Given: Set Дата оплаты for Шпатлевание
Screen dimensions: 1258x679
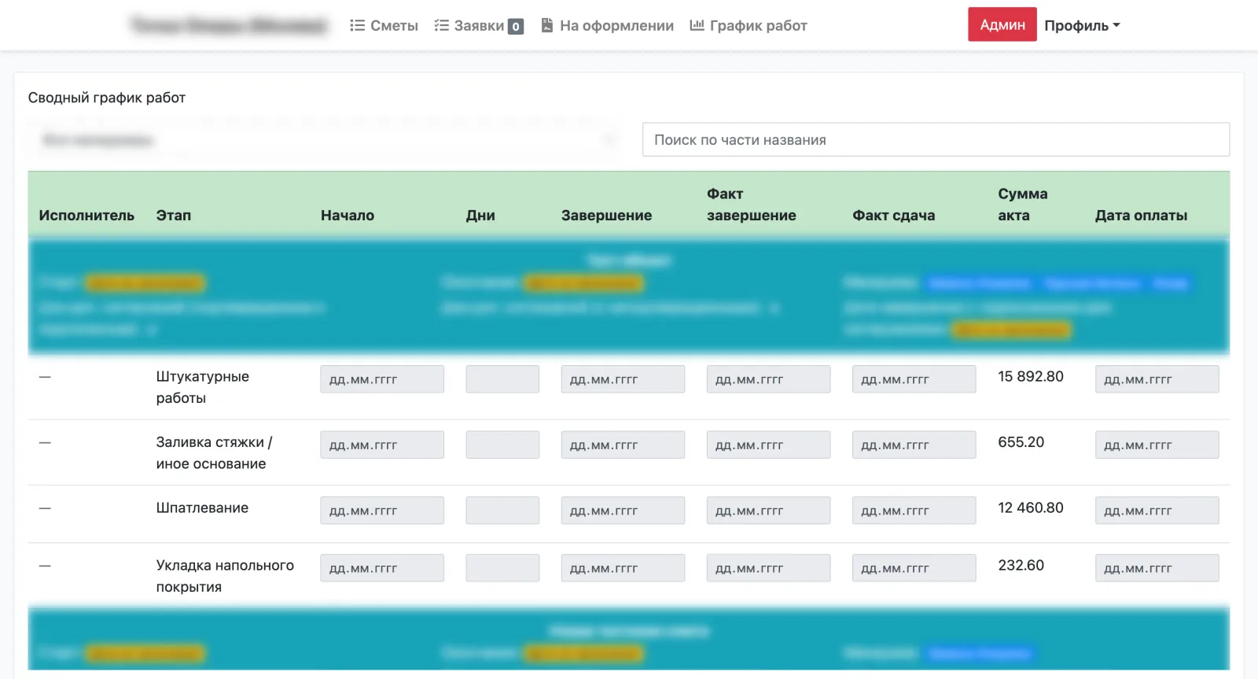Looking at the screenshot, I should pos(1157,511).
